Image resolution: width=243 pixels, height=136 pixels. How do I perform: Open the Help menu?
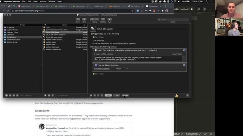[x=60, y=2]
